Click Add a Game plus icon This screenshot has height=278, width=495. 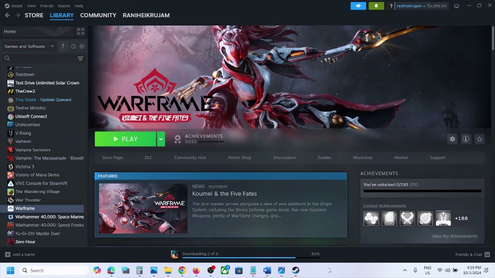(7, 254)
